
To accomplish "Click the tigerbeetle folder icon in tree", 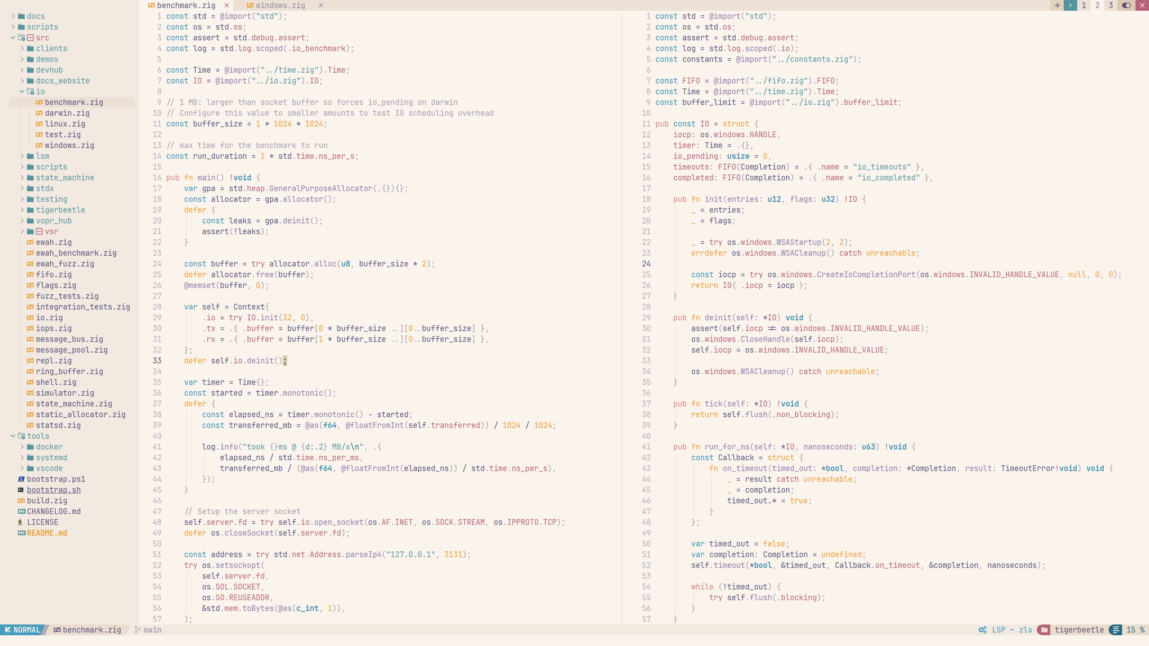I will tap(30, 210).
